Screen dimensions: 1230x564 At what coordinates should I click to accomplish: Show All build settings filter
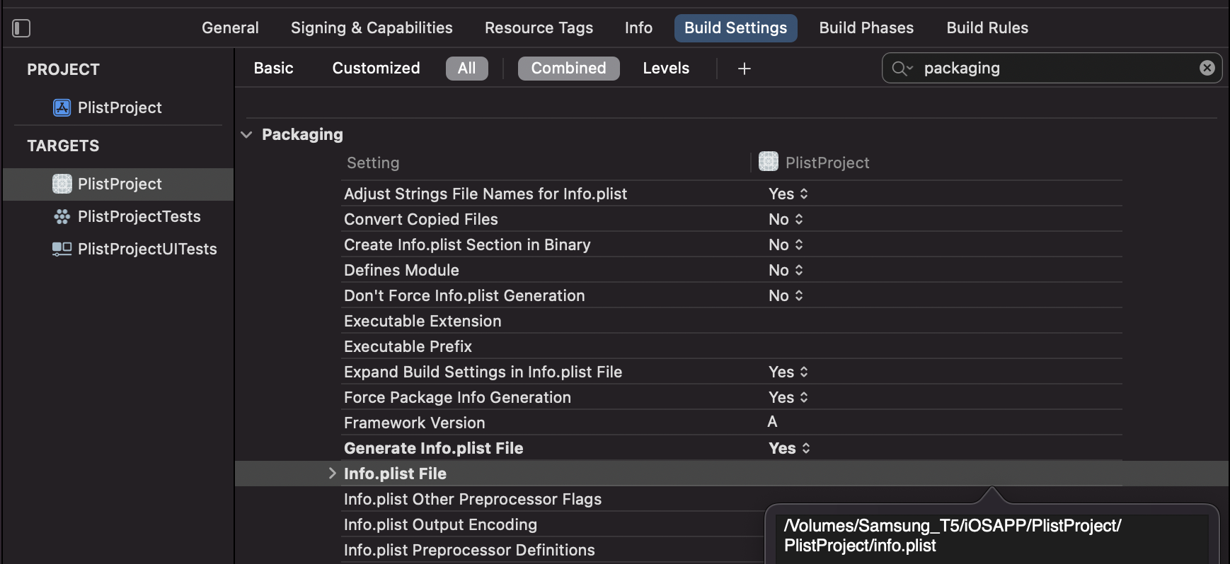pyautogui.click(x=466, y=69)
